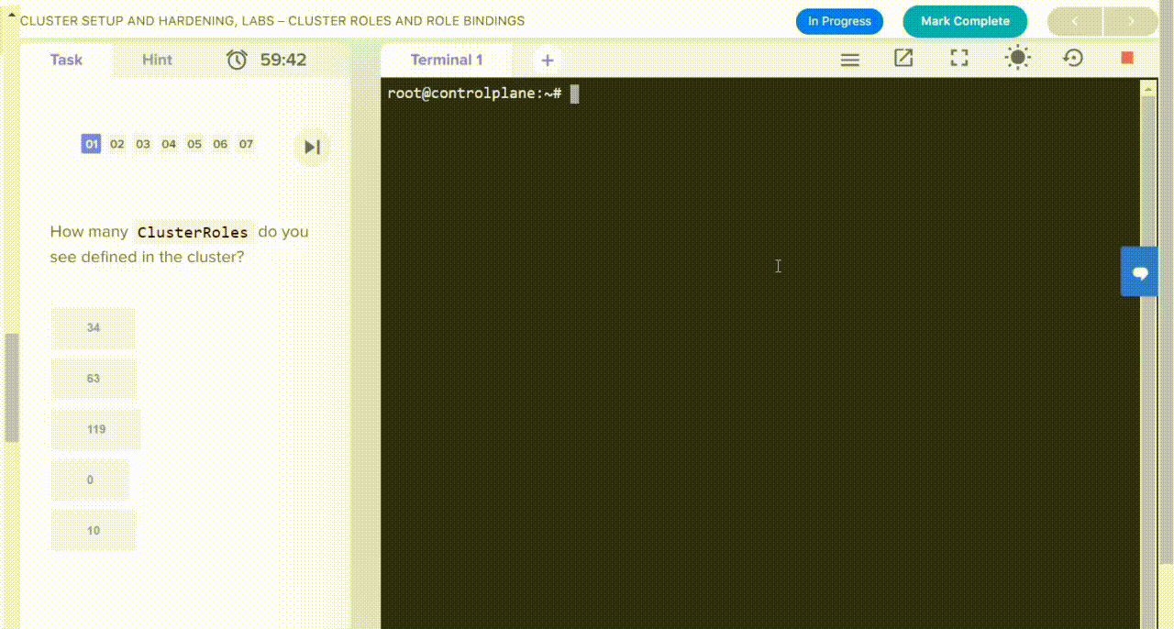Open the feedback chat bubble
This screenshot has width=1174, height=629.
point(1139,271)
